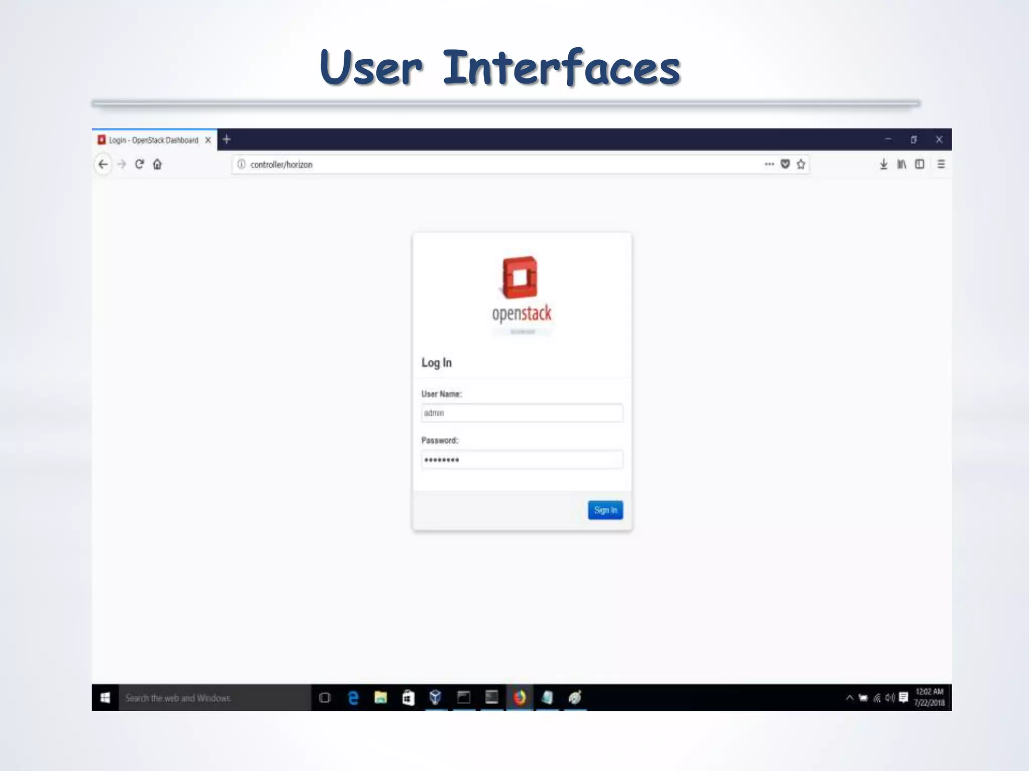Click the site information icon in address bar

(x=241, y=164)
